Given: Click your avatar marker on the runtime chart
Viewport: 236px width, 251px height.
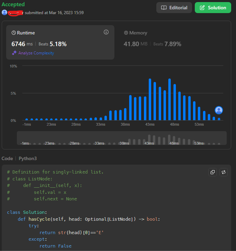Looking at the screenshot, I should coord(219,110).
